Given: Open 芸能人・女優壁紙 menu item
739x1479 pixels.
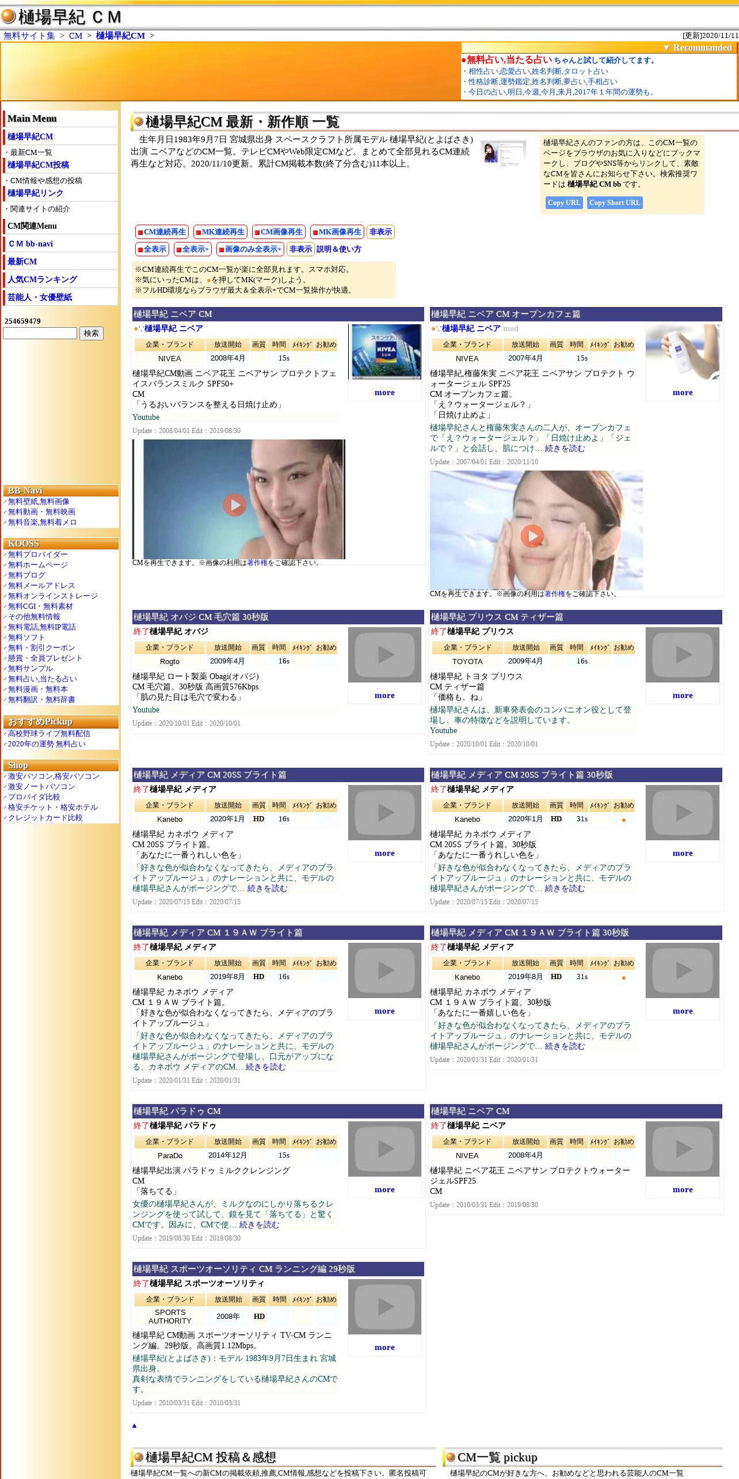Looking at the screenshot, I should click(x=40, y=297).
